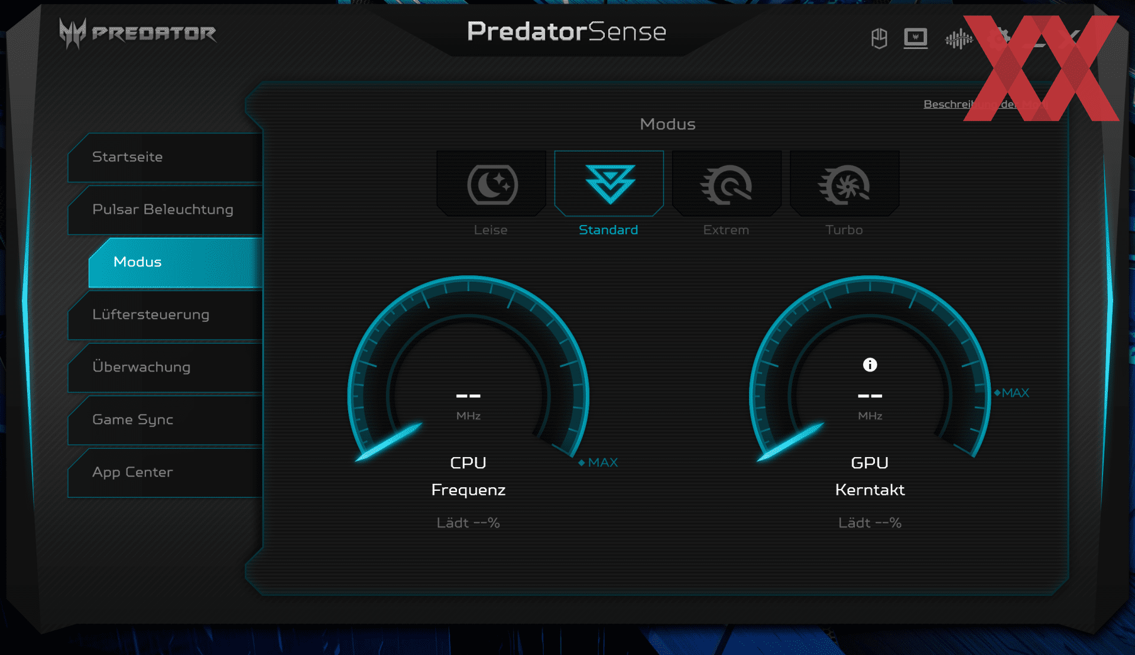The width and height of the screenshot is (1135, 655).
Task: Open the Beschreibung des Modus link
Action: tap(986, 105)
